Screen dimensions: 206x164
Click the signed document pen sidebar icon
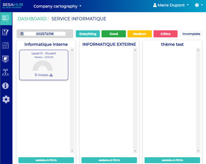5,32
